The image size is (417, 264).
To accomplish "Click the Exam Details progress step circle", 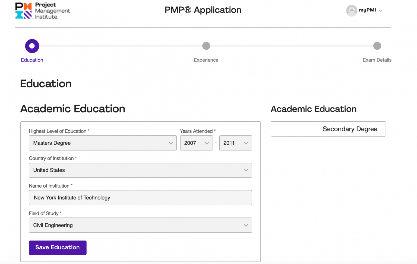I will pyautogui.click(x=377, y=46).
